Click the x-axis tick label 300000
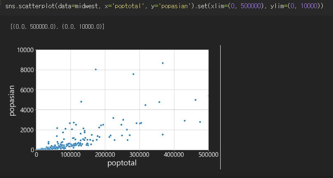Viewport: 333px width, 178px height. click(139, 155)
